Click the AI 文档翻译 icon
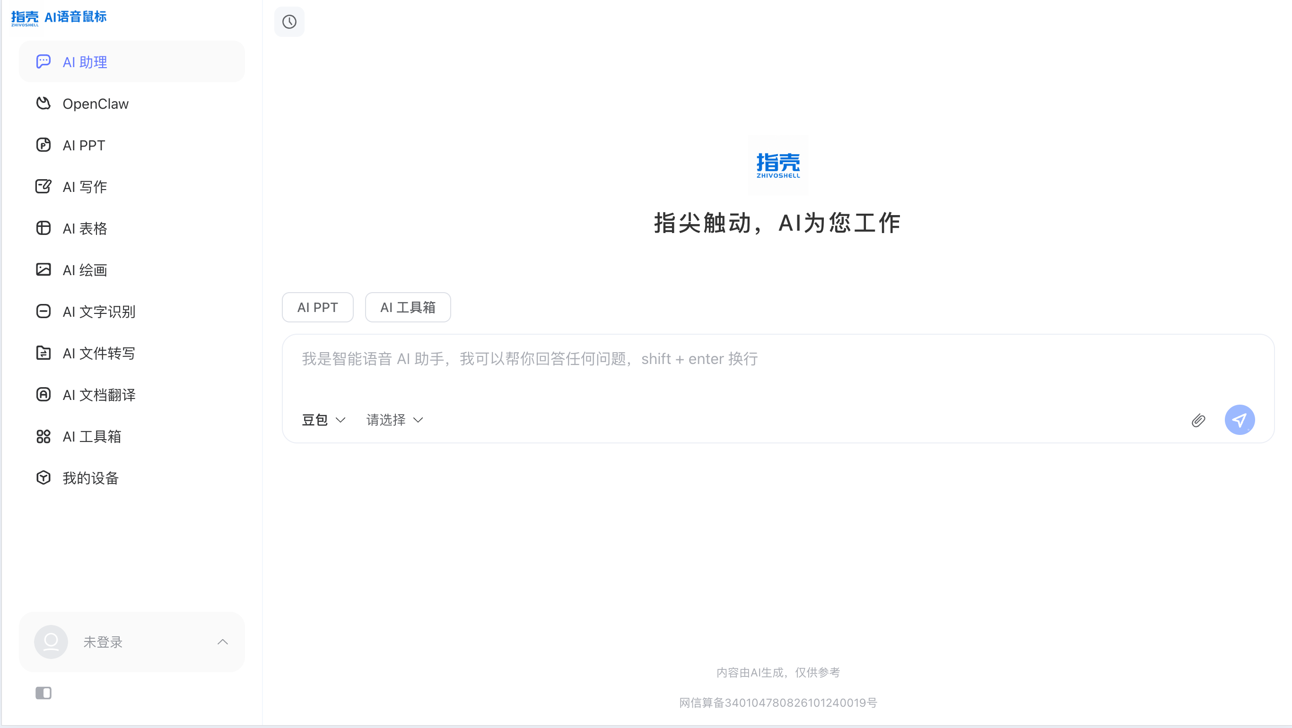 [x=44, y=395]
